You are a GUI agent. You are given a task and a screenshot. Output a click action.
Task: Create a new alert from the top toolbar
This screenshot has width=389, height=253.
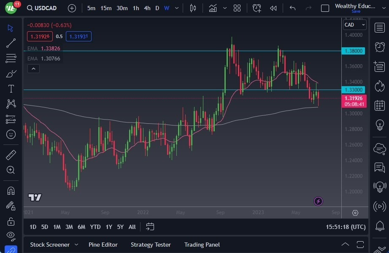pos(257,8)
